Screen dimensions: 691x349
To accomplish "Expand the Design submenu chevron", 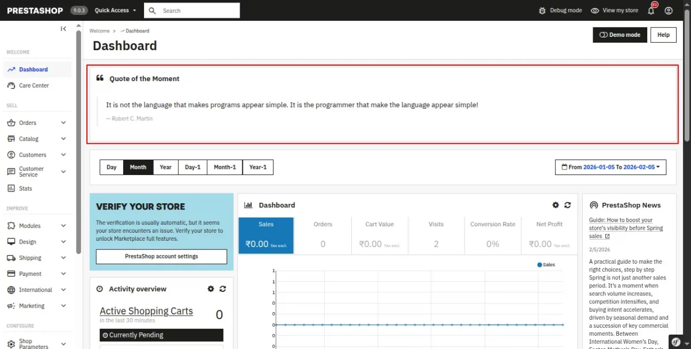I will pos(63,242).
